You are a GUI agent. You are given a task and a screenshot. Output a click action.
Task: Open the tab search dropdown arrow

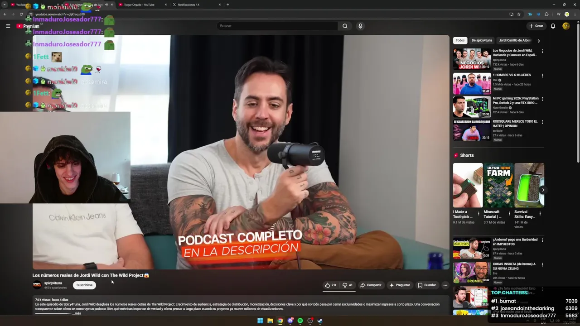click(x=4, y=5)
